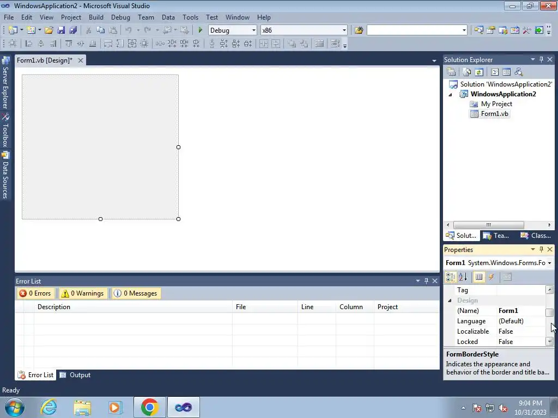Switch to the Output tab
Viewport: 558px width, 418px height.
(x=75, y=375)
